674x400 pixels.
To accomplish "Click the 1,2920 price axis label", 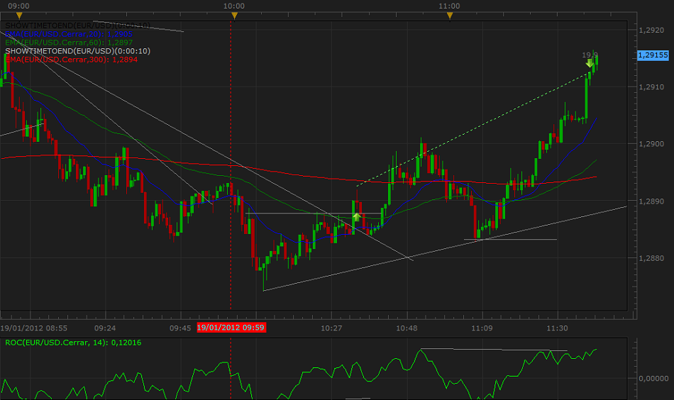I will (x=651, y=30).
